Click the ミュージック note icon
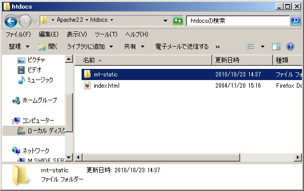Screen dimensions: 304x191 click(x=21, y=80)
